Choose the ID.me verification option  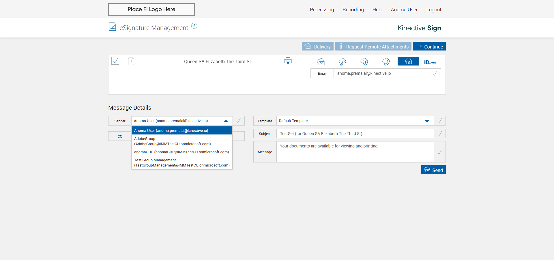coord(430,62)
